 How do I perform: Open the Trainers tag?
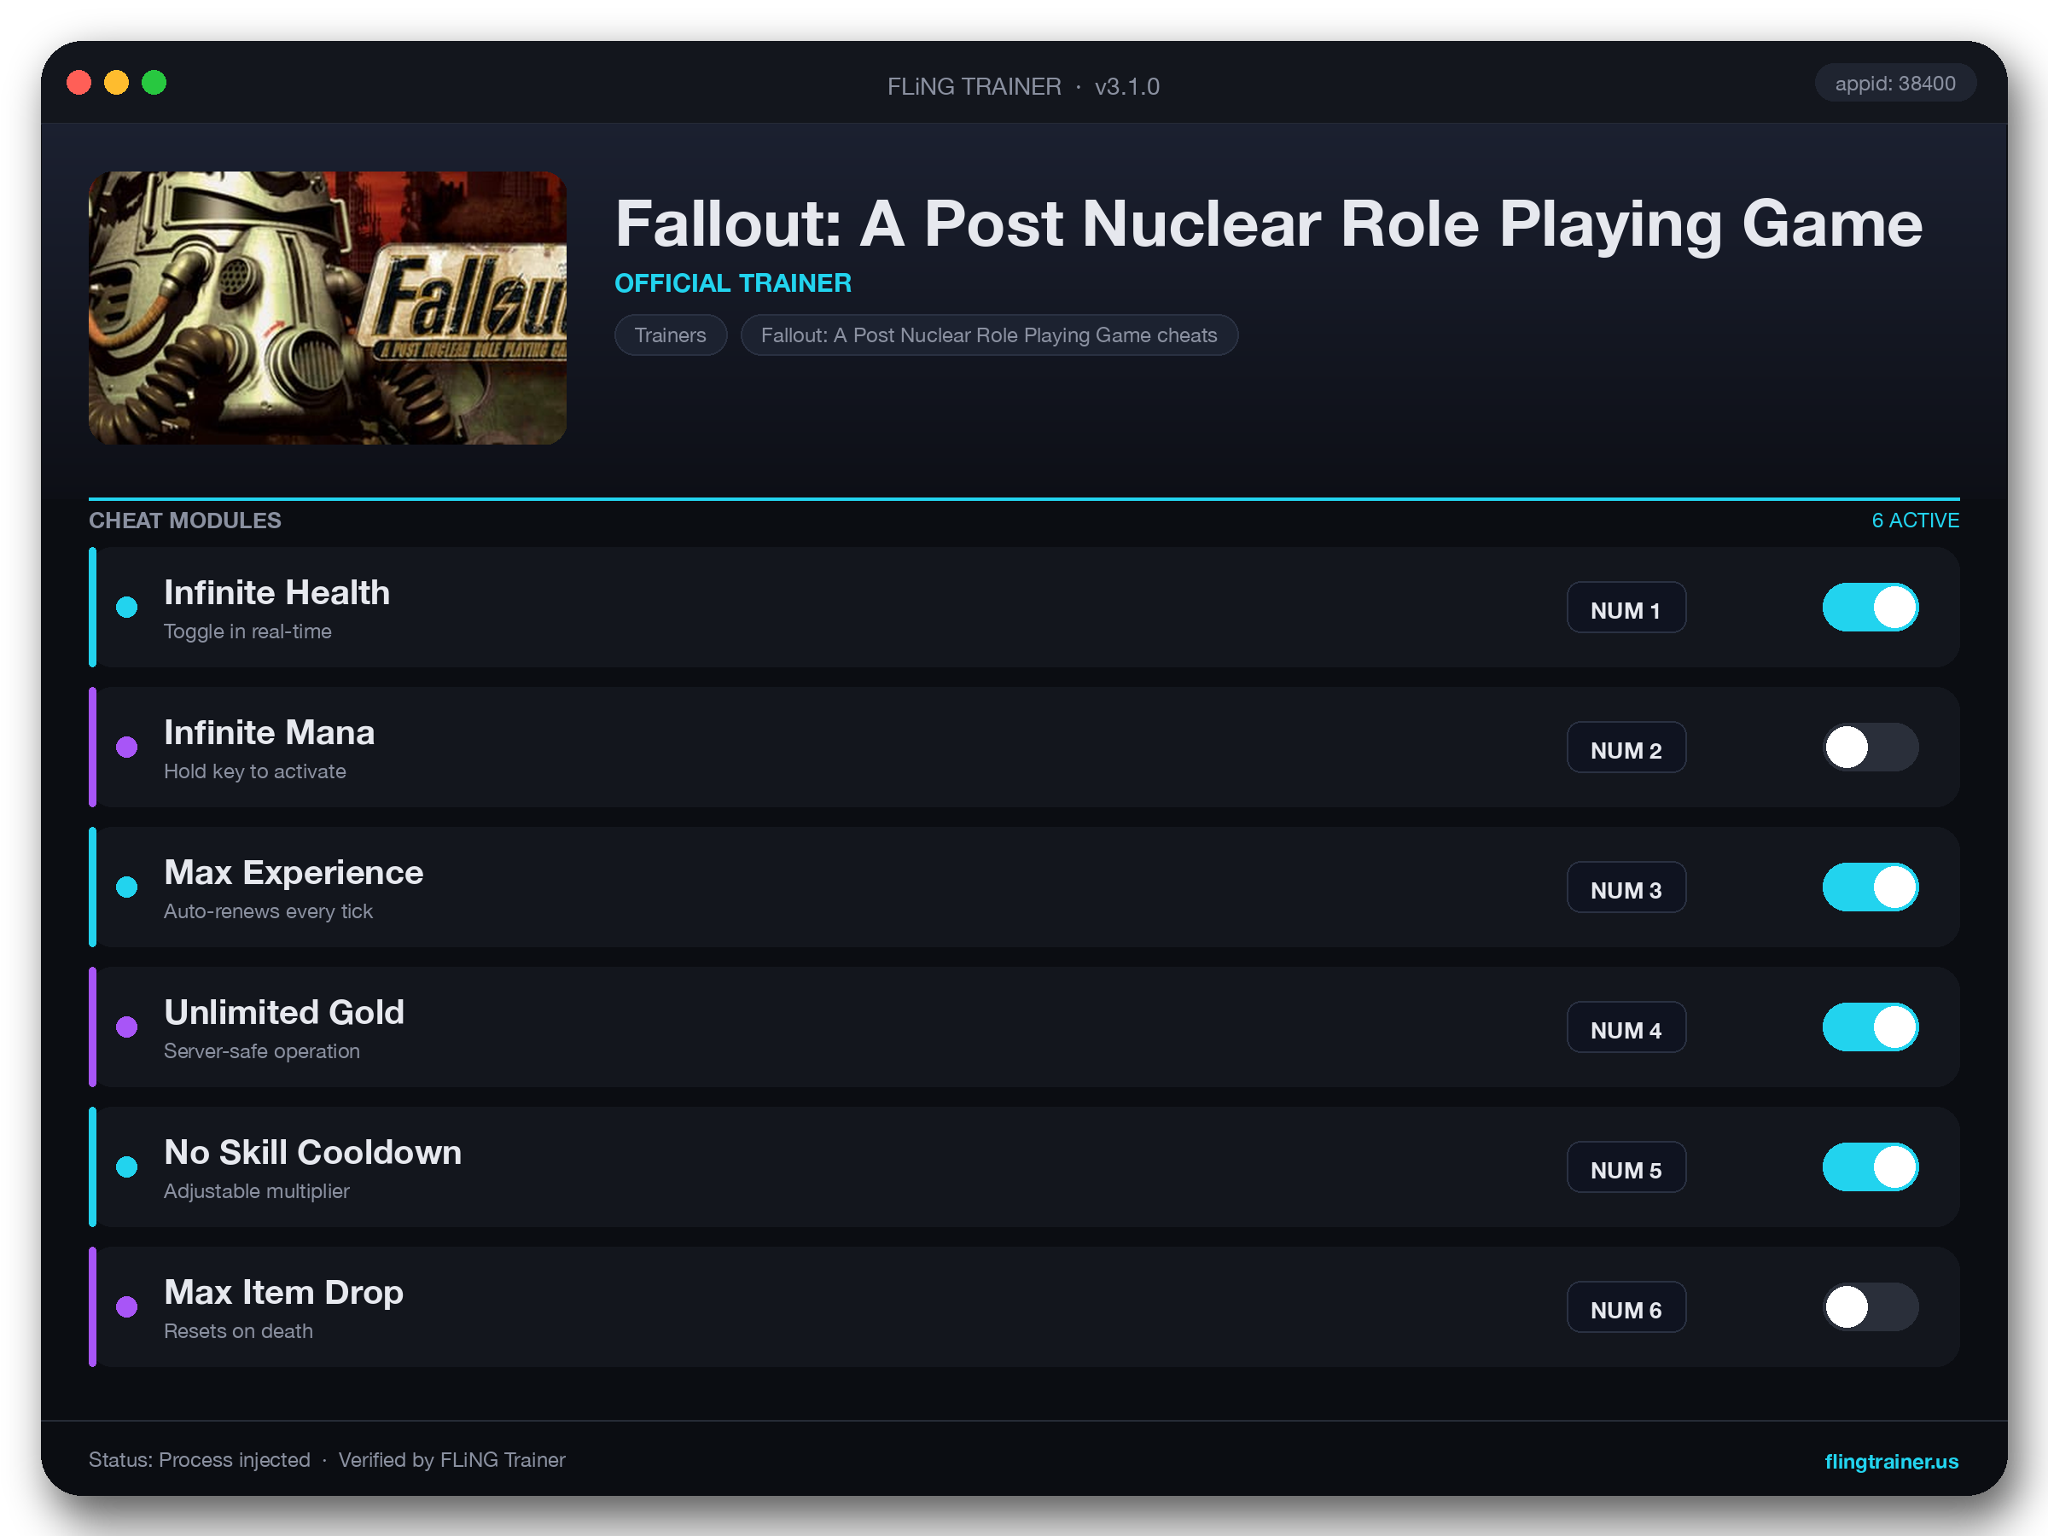671,335
